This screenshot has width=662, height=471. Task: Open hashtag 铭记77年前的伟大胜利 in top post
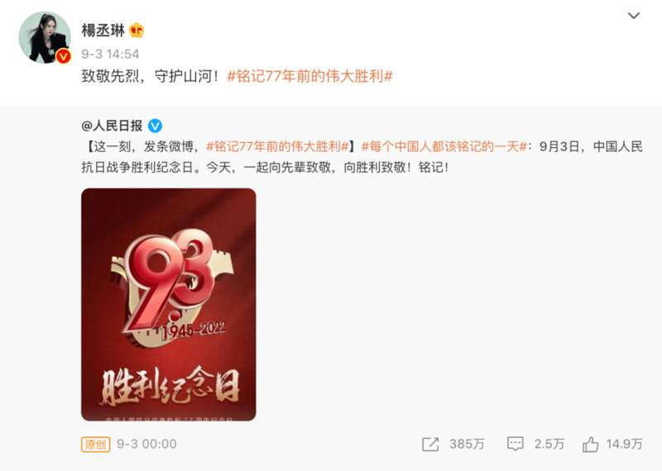point(309,76)
